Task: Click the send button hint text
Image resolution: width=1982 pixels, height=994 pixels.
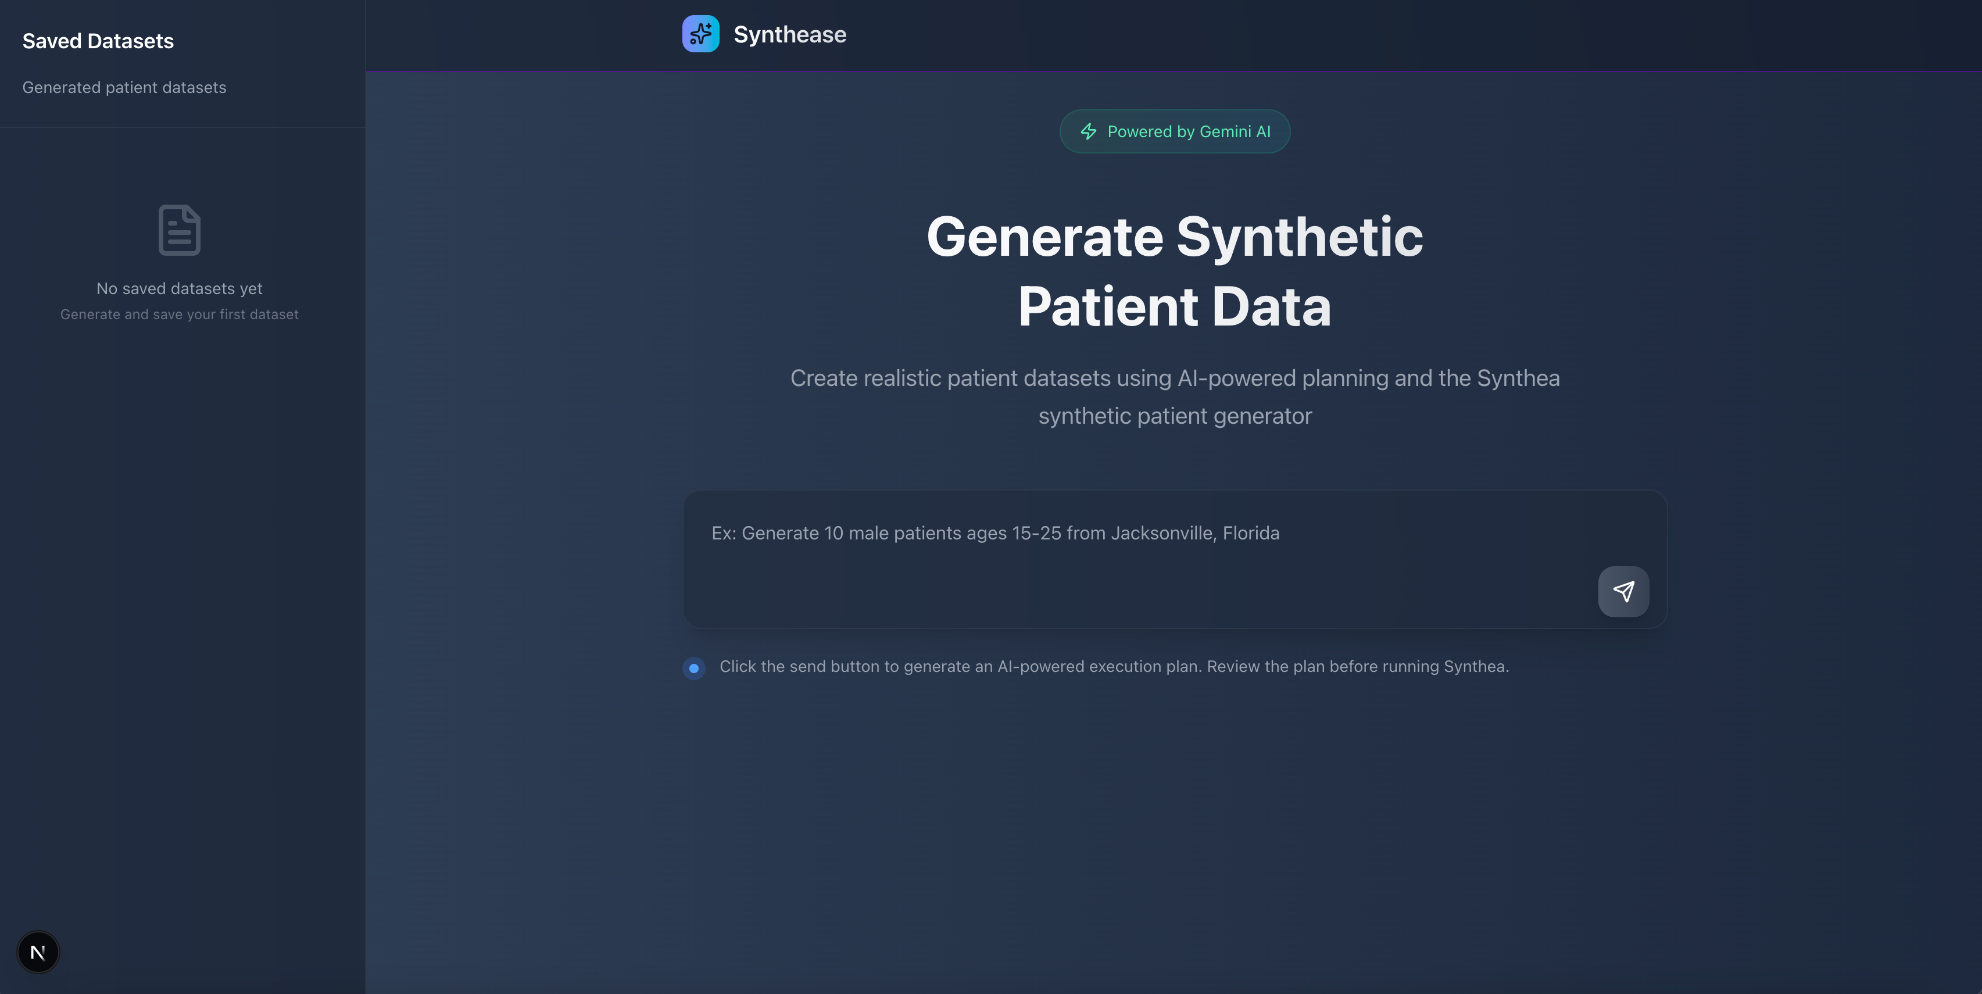Action: pyautogui.click(x=1113, y=666)
